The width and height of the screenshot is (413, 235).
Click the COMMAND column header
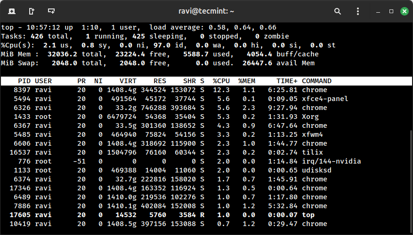coord(316,81)
